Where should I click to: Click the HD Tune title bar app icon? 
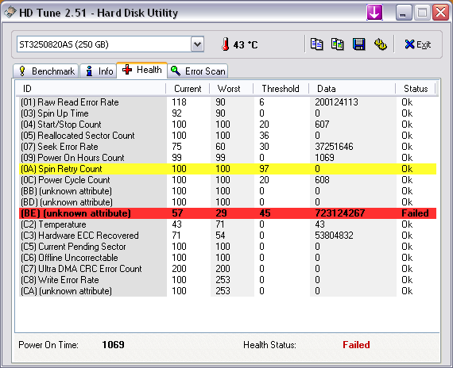click(x=10, y=13)
